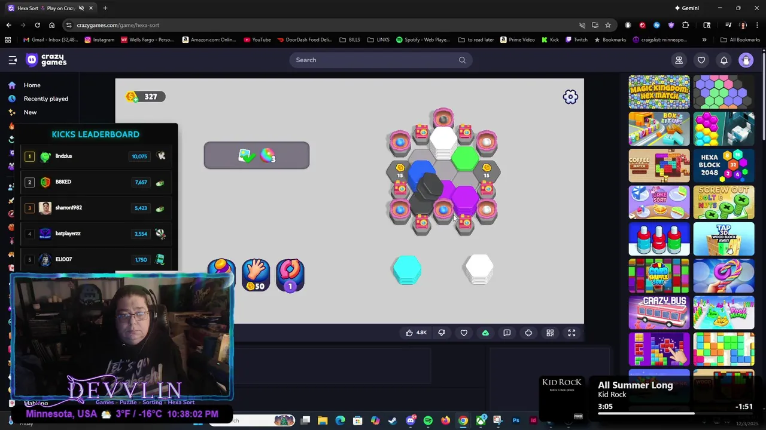Open the Gmail Inbox bookmark
Viewport: 766px width, 430px height.
pos(51,40)
